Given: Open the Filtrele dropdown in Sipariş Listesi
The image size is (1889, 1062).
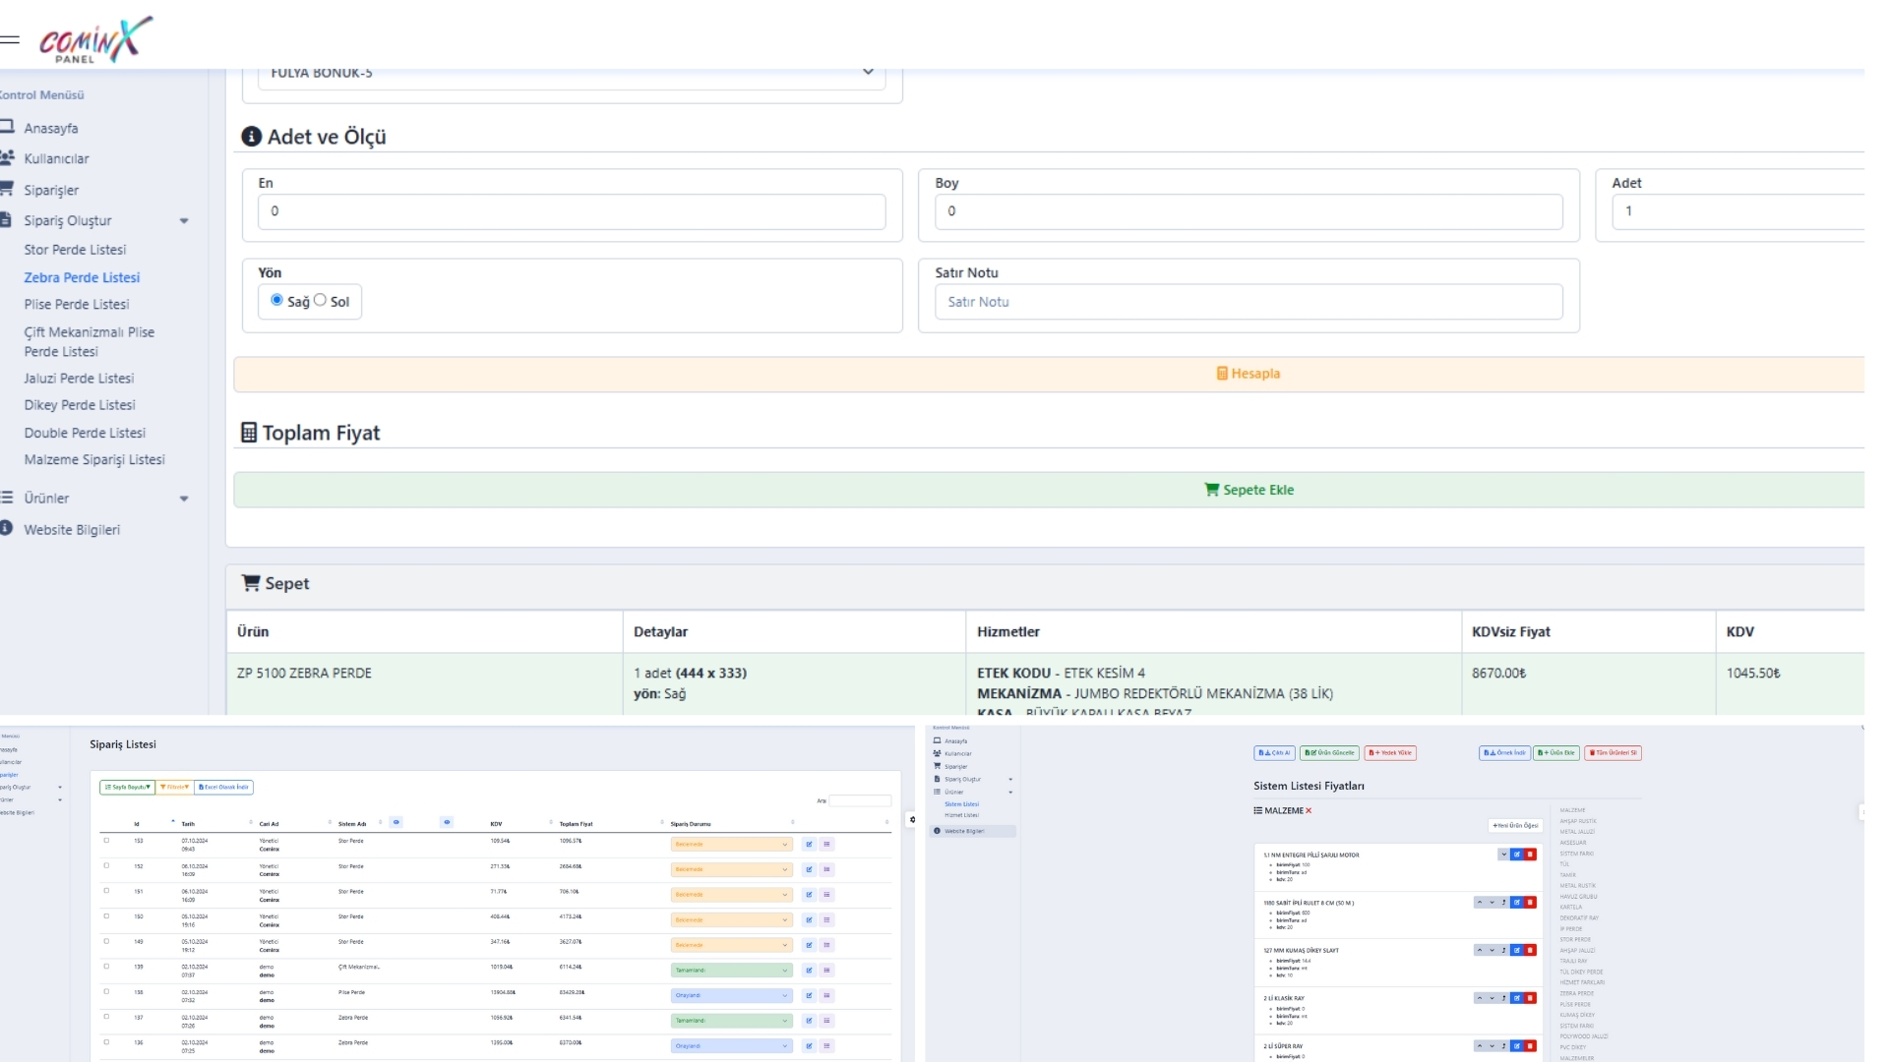Looking at the screenshot, I should (175, 787).
